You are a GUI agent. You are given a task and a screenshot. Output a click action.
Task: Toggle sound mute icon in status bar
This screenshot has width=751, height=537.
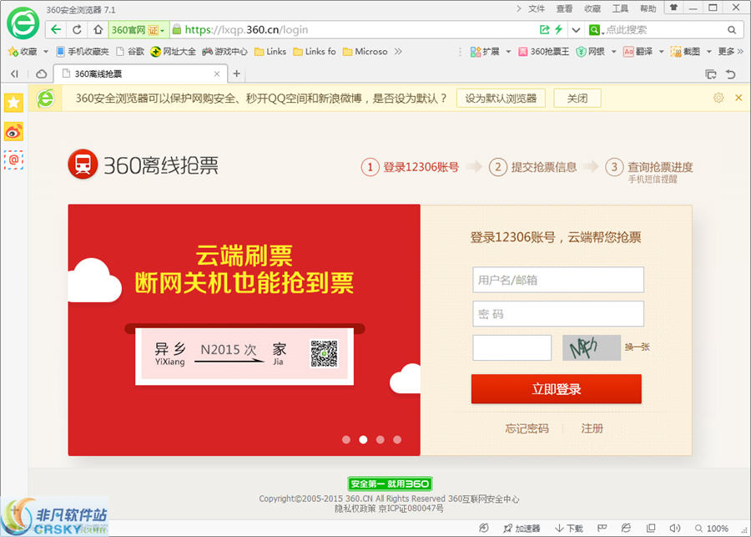pos(675,528)
